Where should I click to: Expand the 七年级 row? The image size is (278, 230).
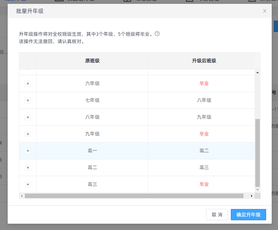[28, 100]
